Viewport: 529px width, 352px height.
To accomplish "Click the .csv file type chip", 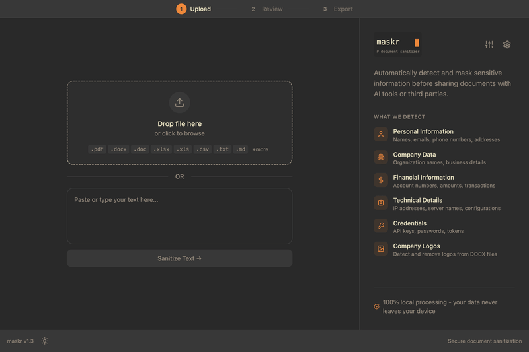I will coord(203,149).
